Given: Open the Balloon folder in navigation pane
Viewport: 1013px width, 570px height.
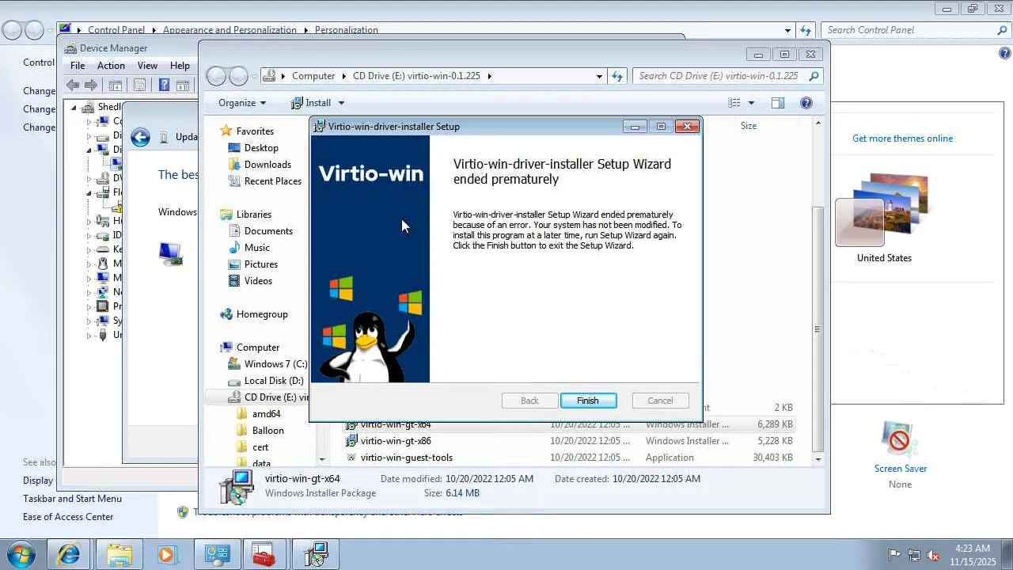Looking at the screenshot, I should [268, 431].
